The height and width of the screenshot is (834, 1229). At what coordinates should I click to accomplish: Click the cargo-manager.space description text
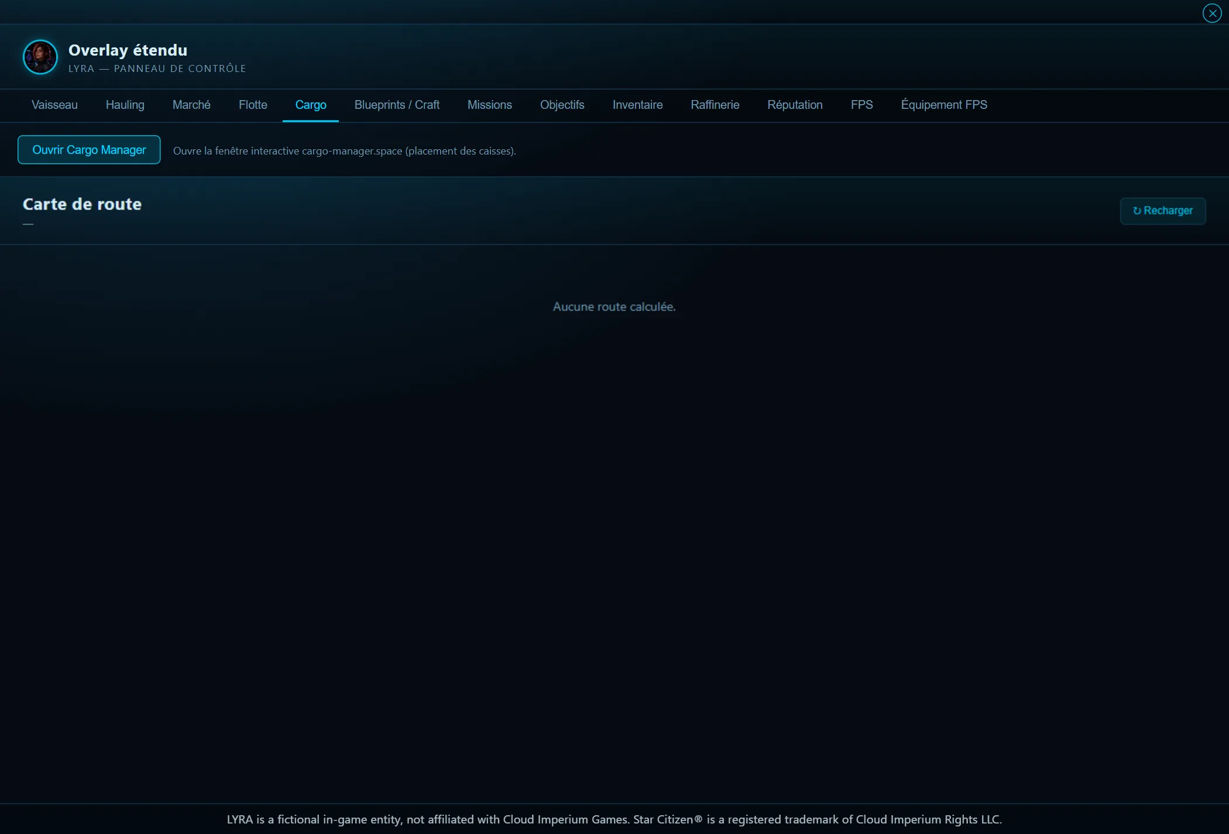pyautogui.click(x=345, y=151)
